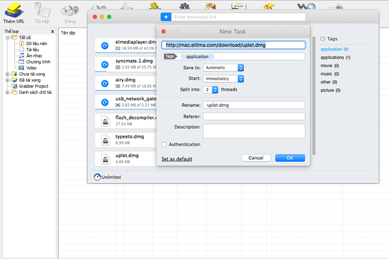389x259 pixels.
Task: Click the OK button
Action: [290, 158]
